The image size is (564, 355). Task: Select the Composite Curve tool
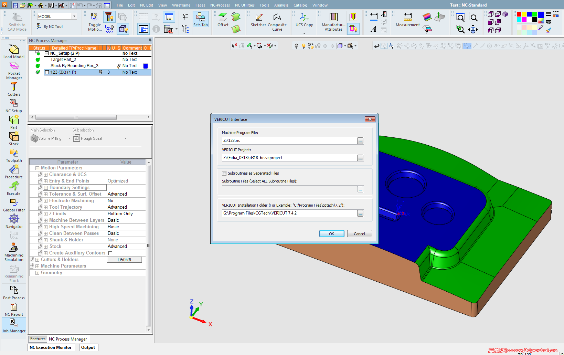pos(277,22)
